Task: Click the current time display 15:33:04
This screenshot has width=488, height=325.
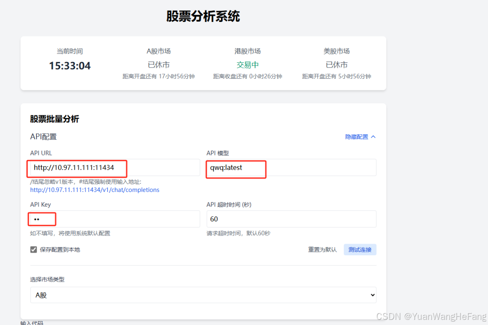Action: tap(70, 66)
